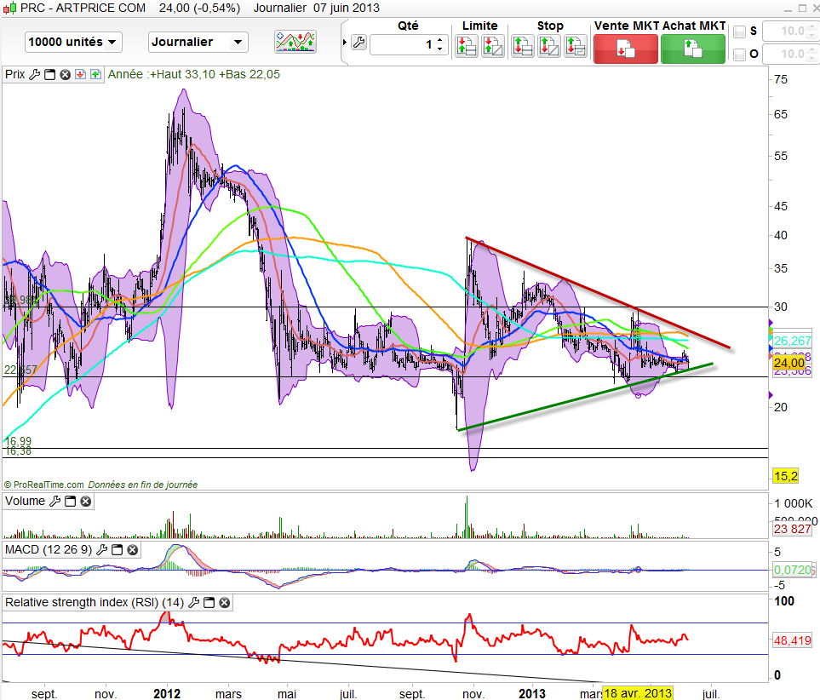
Task: Open MACD indicator wrench settings
Action: click(x=103, y=550)
